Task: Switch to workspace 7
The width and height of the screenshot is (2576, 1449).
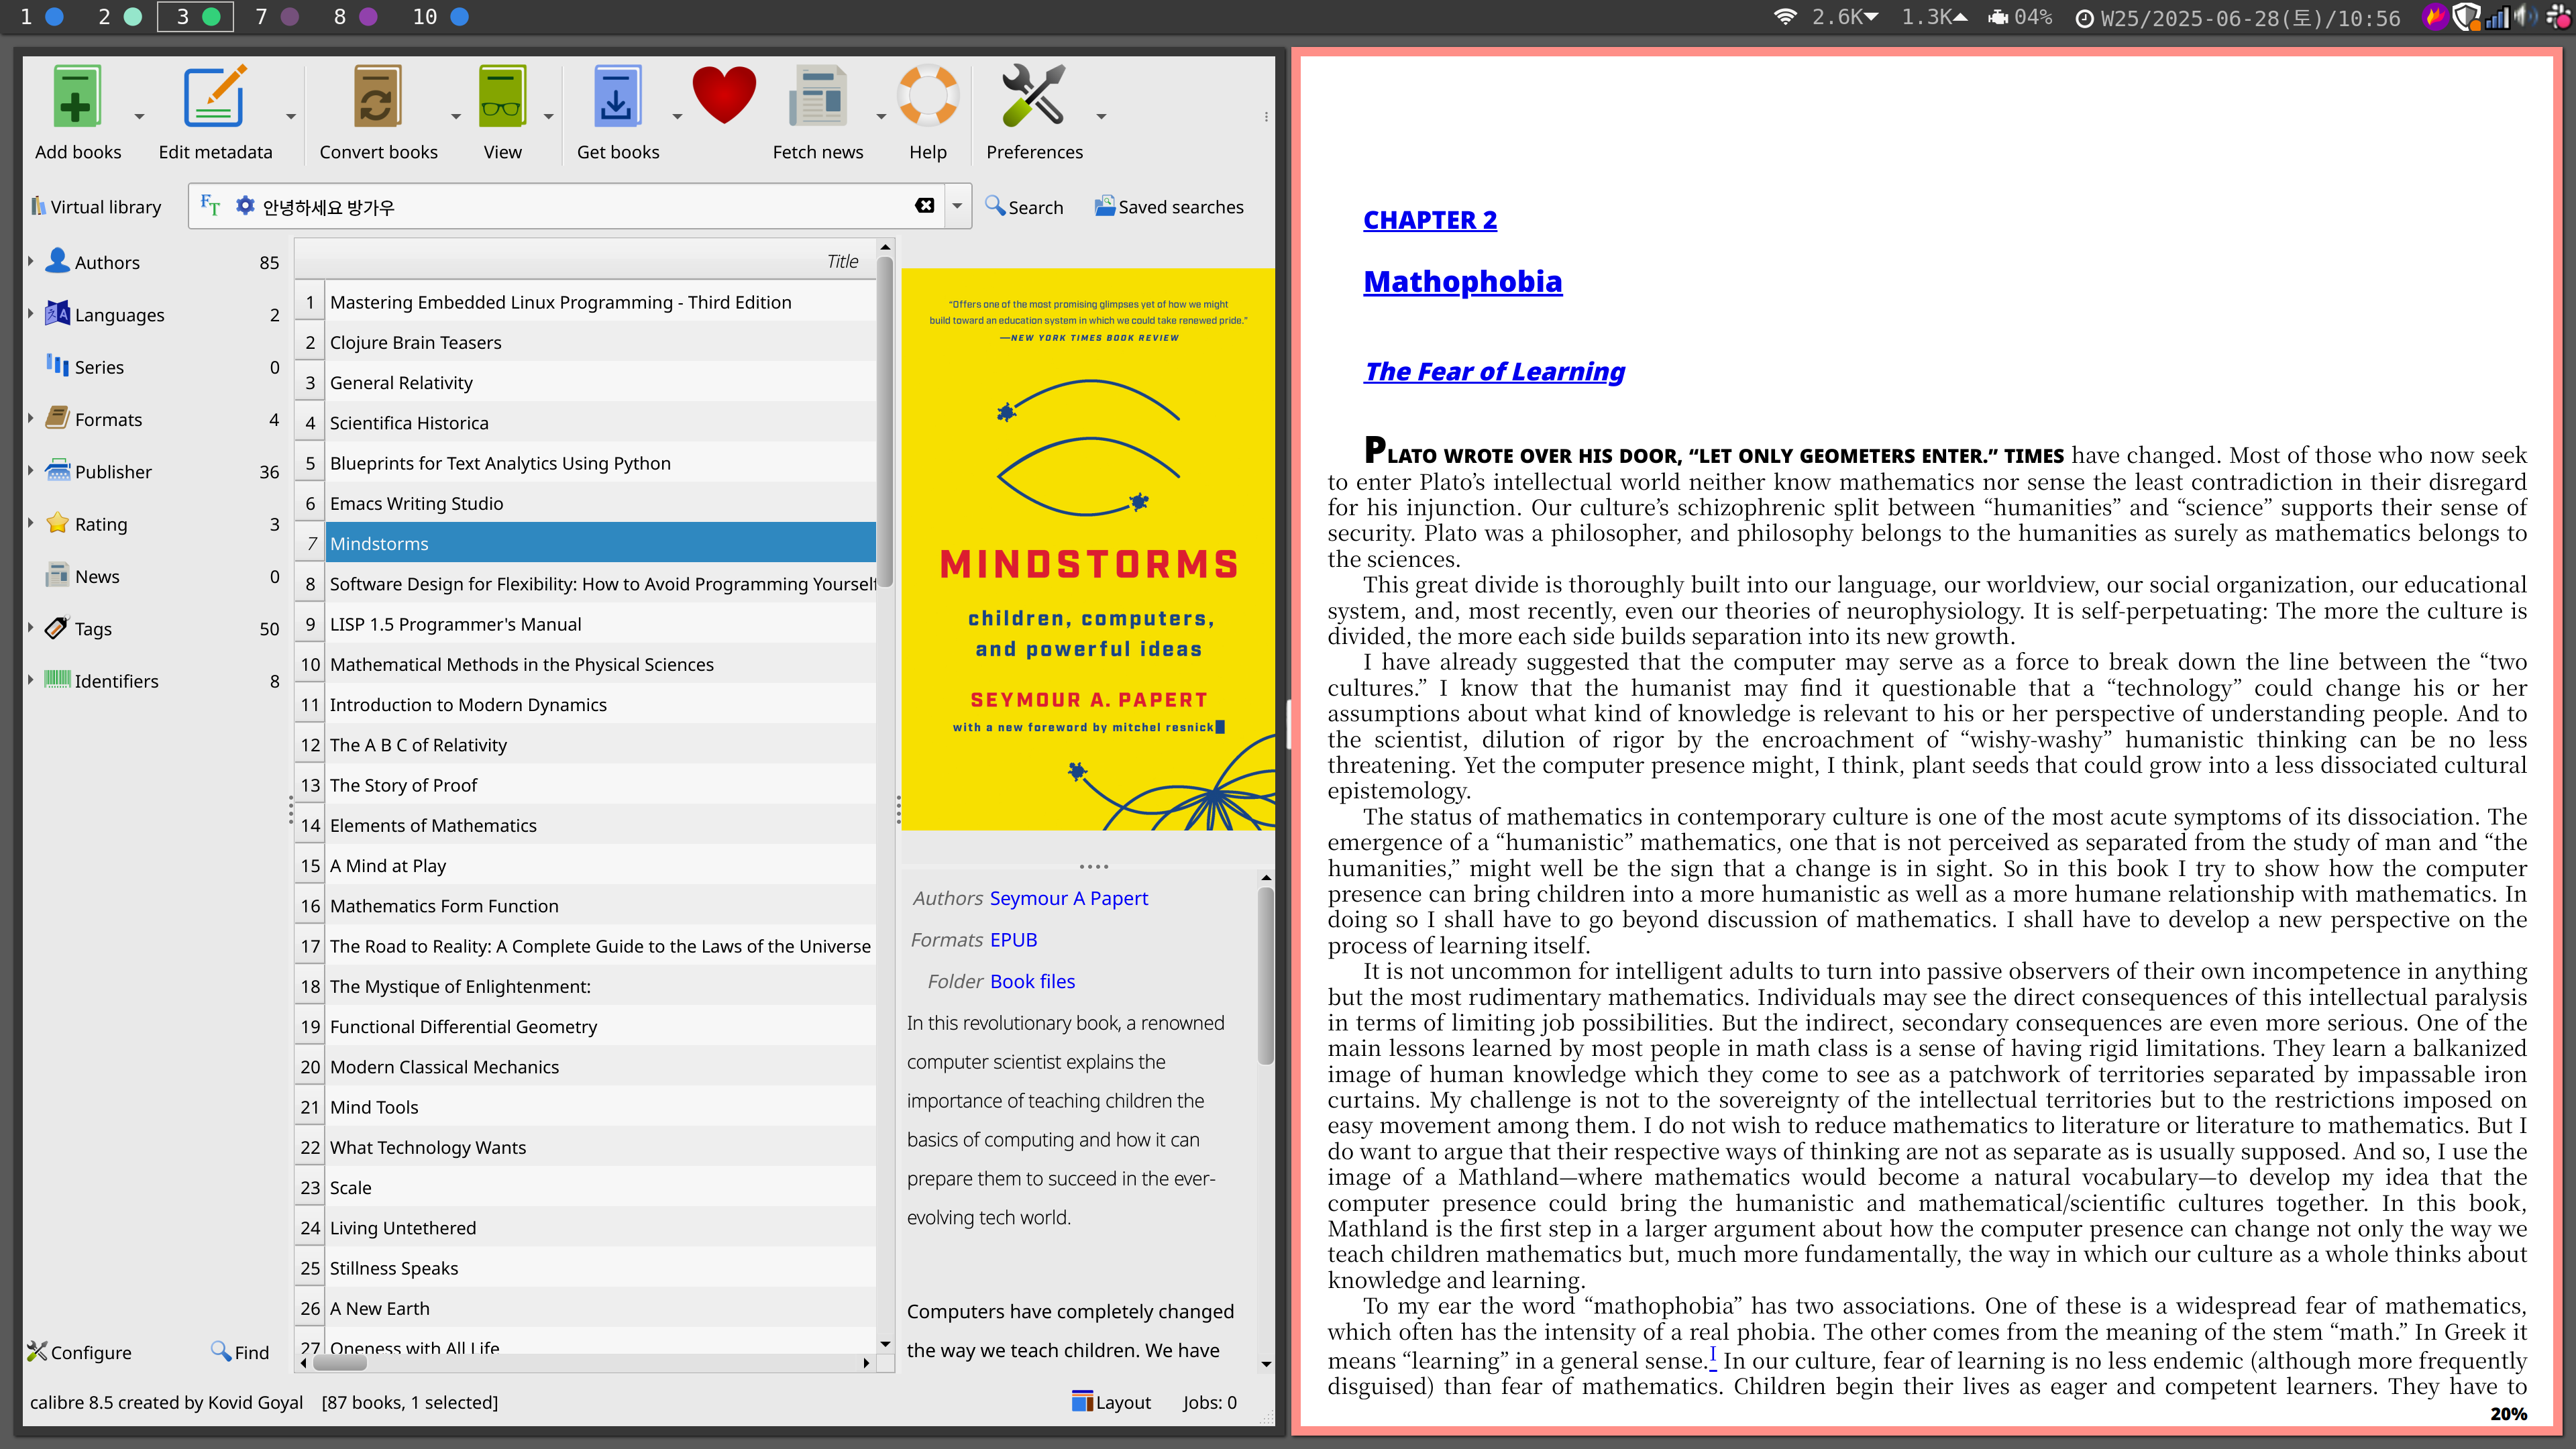Action: coord(277,17)
